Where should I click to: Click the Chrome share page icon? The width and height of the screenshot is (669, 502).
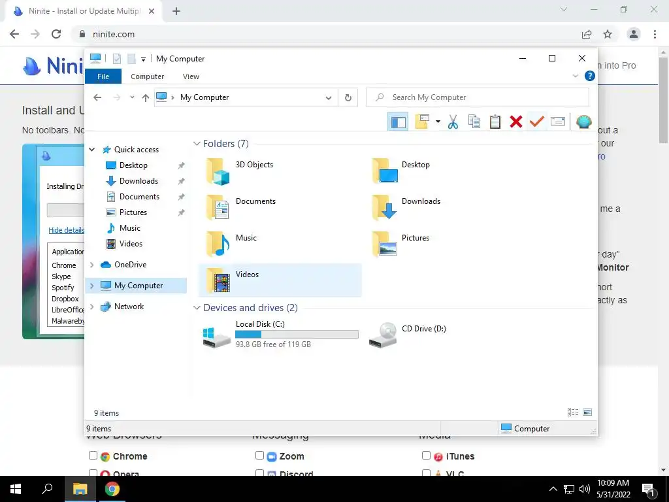[x=587, y=34]
